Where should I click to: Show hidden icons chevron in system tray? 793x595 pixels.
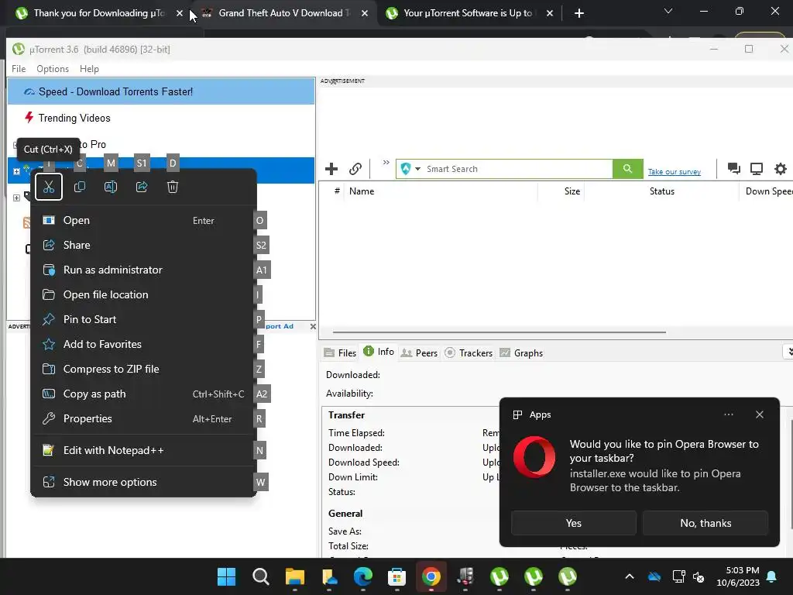[x=629, y=576]
